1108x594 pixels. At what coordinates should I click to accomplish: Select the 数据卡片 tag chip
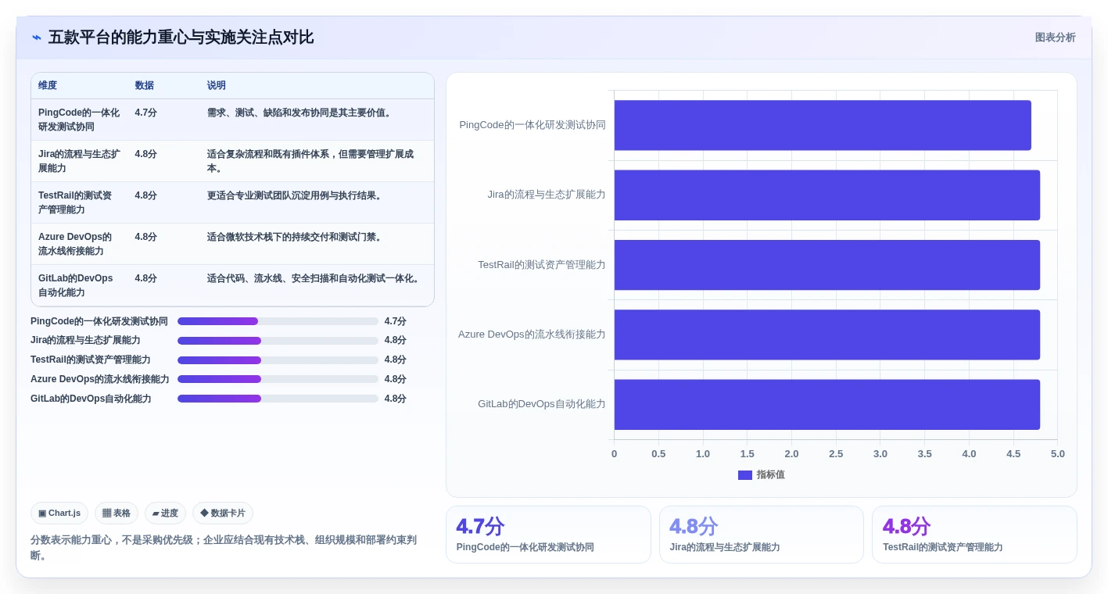223,513
